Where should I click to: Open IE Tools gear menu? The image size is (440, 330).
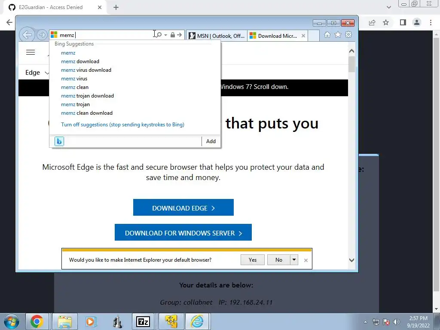click(348, 34)
